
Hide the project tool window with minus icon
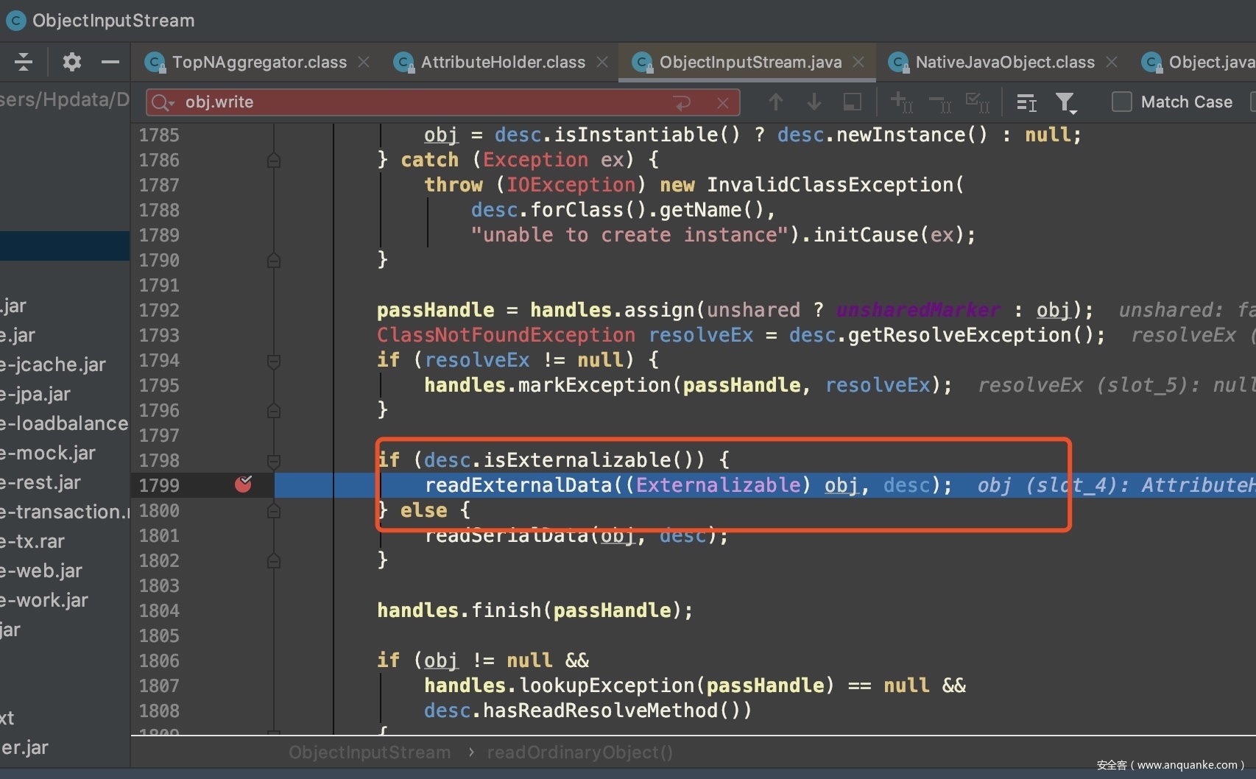point(110,62)
